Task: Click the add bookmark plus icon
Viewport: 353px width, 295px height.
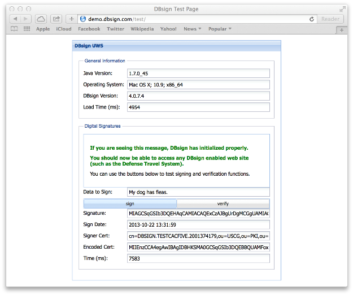Action: tap(72, 19)
